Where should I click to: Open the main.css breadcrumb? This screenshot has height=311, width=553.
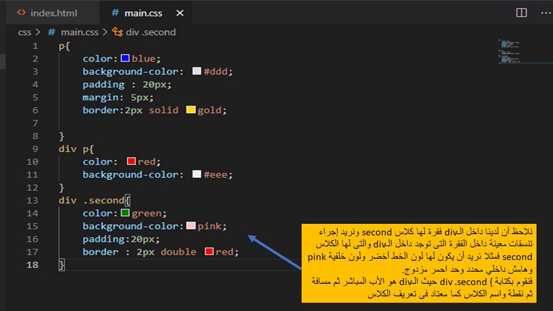80,32
